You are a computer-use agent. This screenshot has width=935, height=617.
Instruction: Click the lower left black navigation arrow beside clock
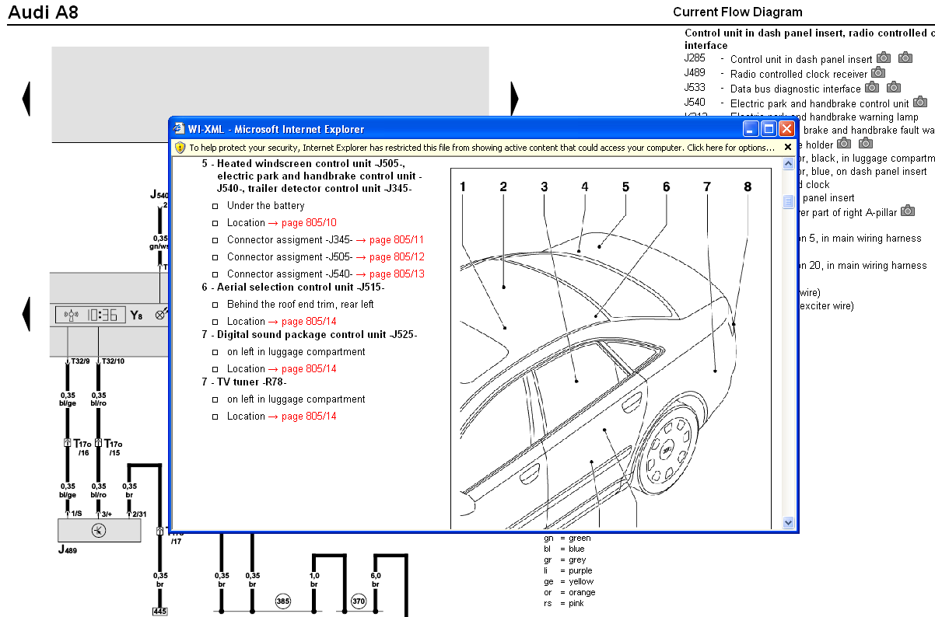pyautogui.click(x=26, y=314)
